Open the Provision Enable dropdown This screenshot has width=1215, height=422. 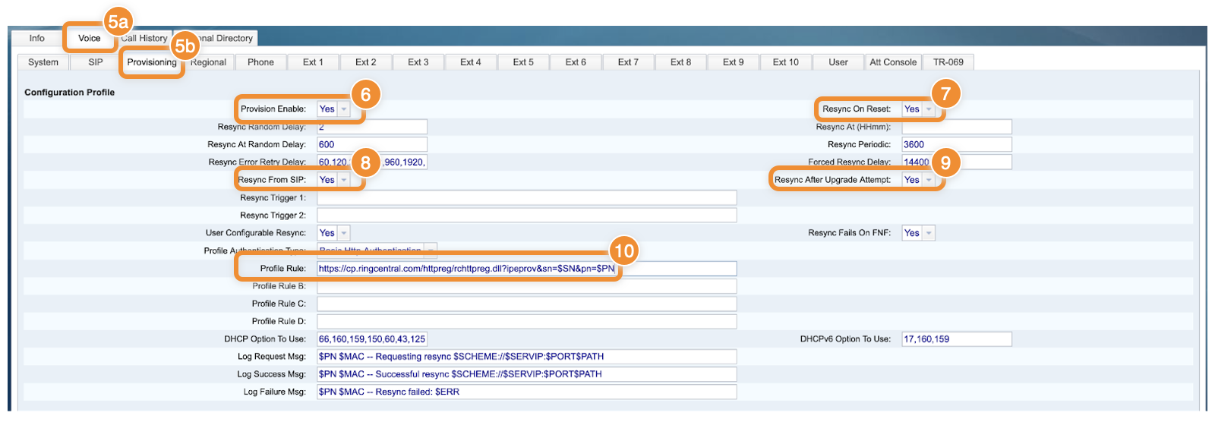pyautogui.click(x=334, y=109)
